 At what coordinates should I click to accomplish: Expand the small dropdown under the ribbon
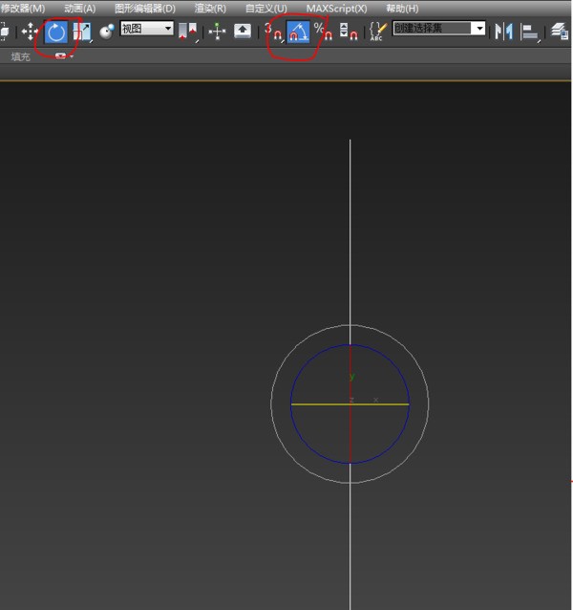(x=63, y=56)
